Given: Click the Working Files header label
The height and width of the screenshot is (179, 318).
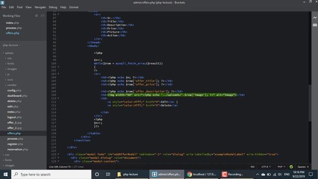Looking at the screenshot, I should 11,15.
